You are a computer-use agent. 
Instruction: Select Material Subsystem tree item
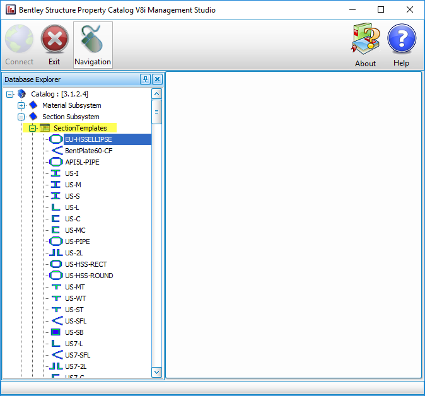tap(71, 105)
